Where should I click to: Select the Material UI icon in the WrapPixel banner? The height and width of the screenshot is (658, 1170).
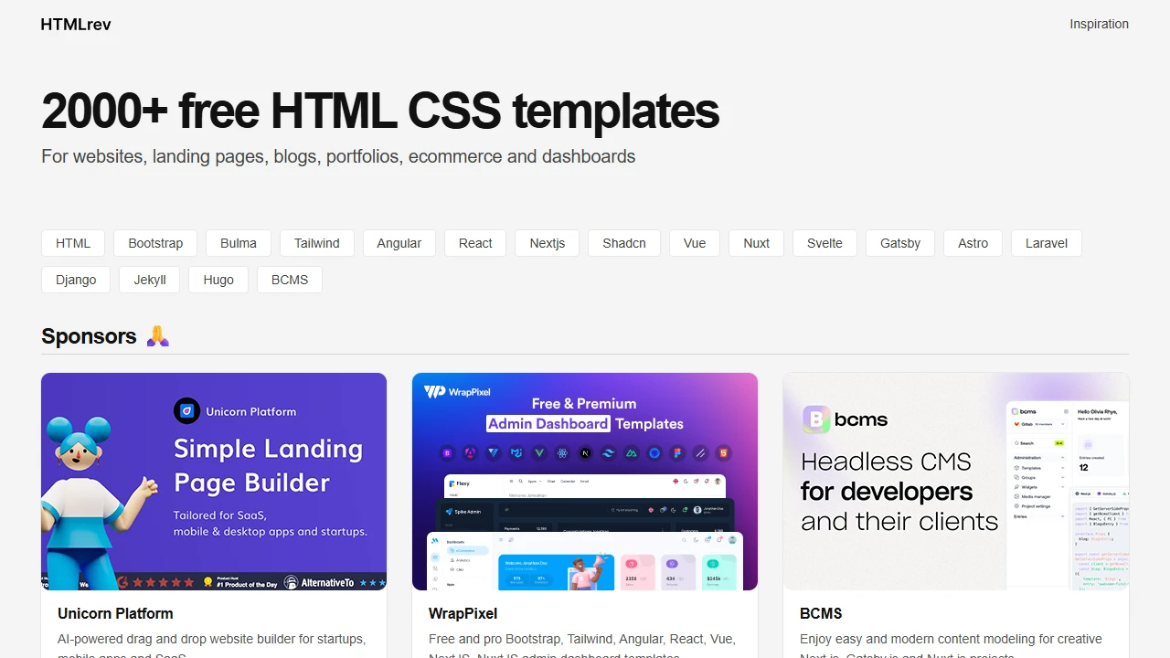[x=516, y=452]
